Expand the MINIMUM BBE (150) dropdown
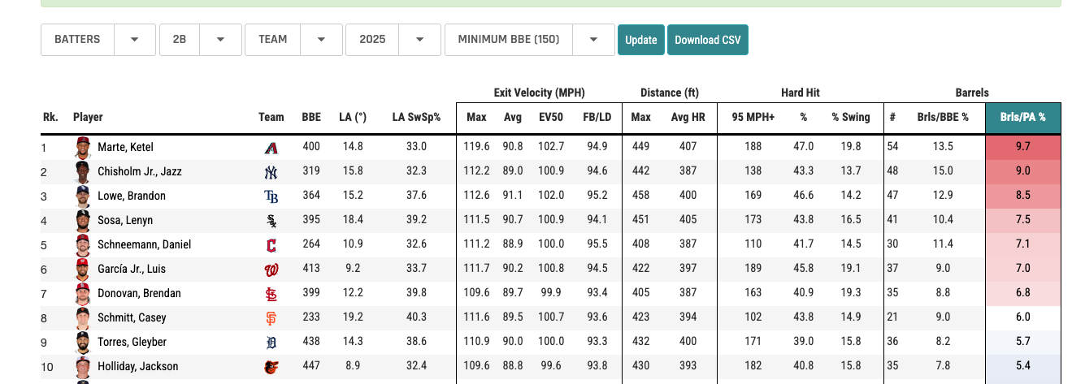1072x384 pixels. click(x=529, y=40)
